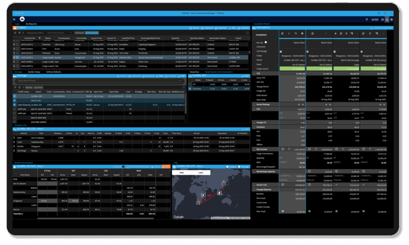Click Load more estimates
This screenshot has height=245, width=409.
pos(381,28)
